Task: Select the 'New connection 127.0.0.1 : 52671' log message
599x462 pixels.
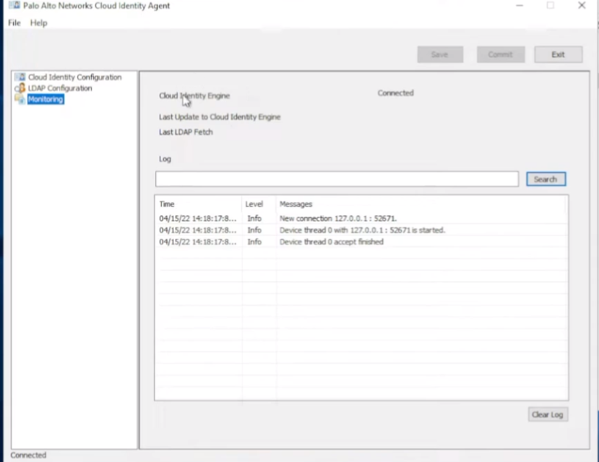Action: (x=338, y=218)
